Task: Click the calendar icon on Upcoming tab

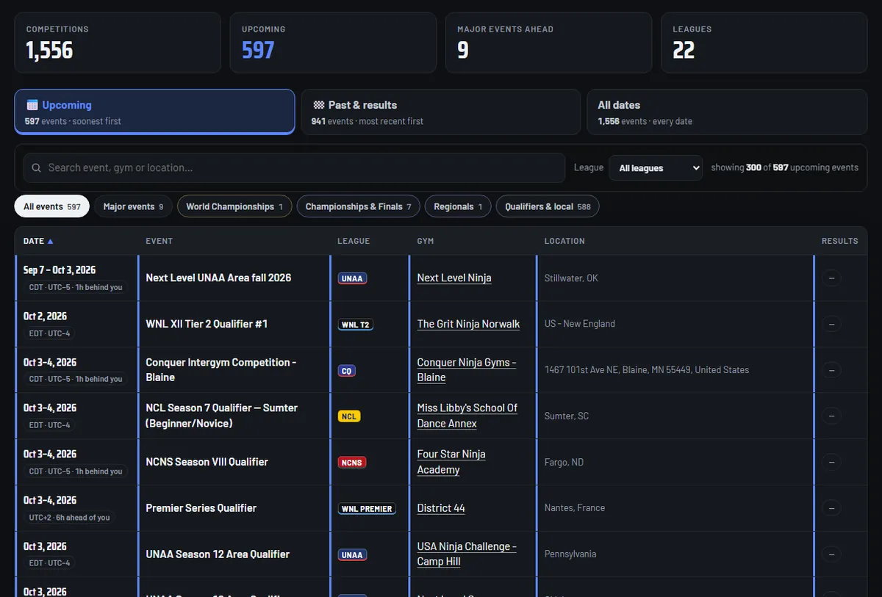Action: [x=32, y=105]
